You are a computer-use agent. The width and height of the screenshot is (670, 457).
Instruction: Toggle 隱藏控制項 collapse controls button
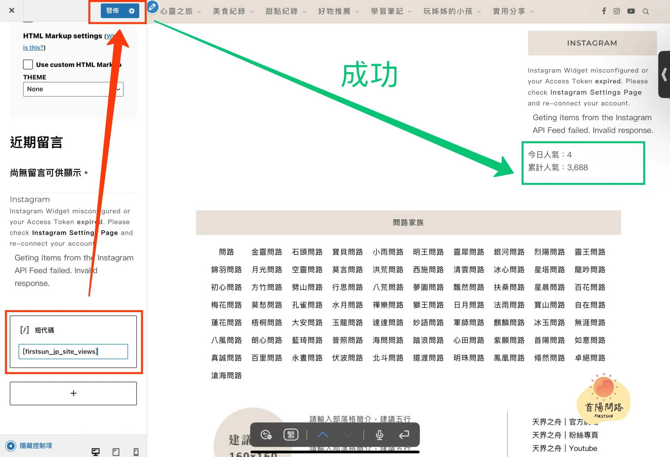29,445
